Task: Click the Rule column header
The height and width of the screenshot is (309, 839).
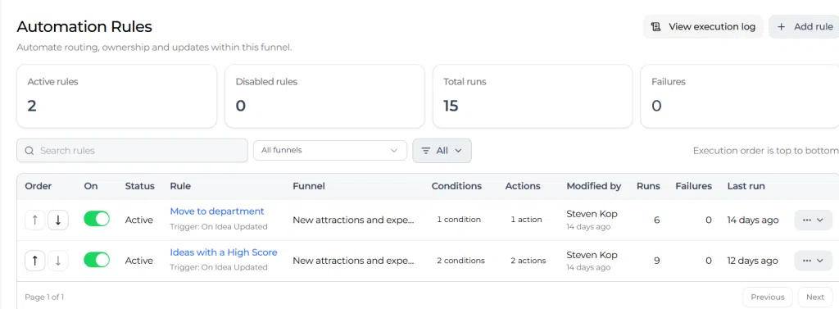Action: [180, 186]
